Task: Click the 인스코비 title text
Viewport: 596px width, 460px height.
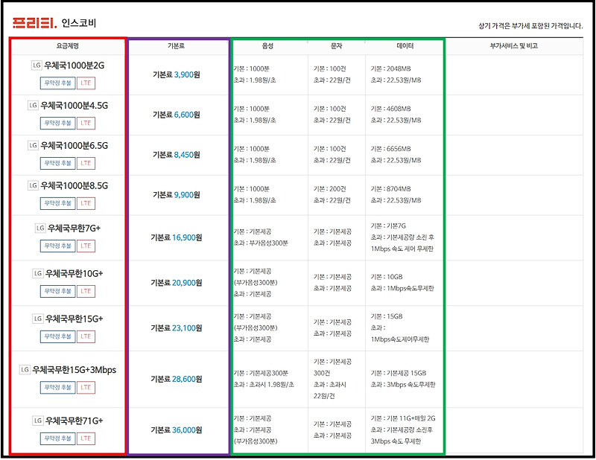Action: click(79, 23)
